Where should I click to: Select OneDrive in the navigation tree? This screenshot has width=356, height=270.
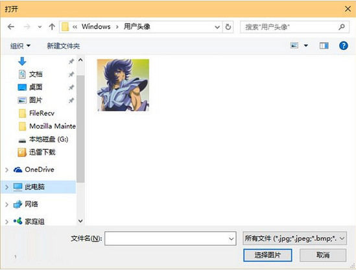40,169
